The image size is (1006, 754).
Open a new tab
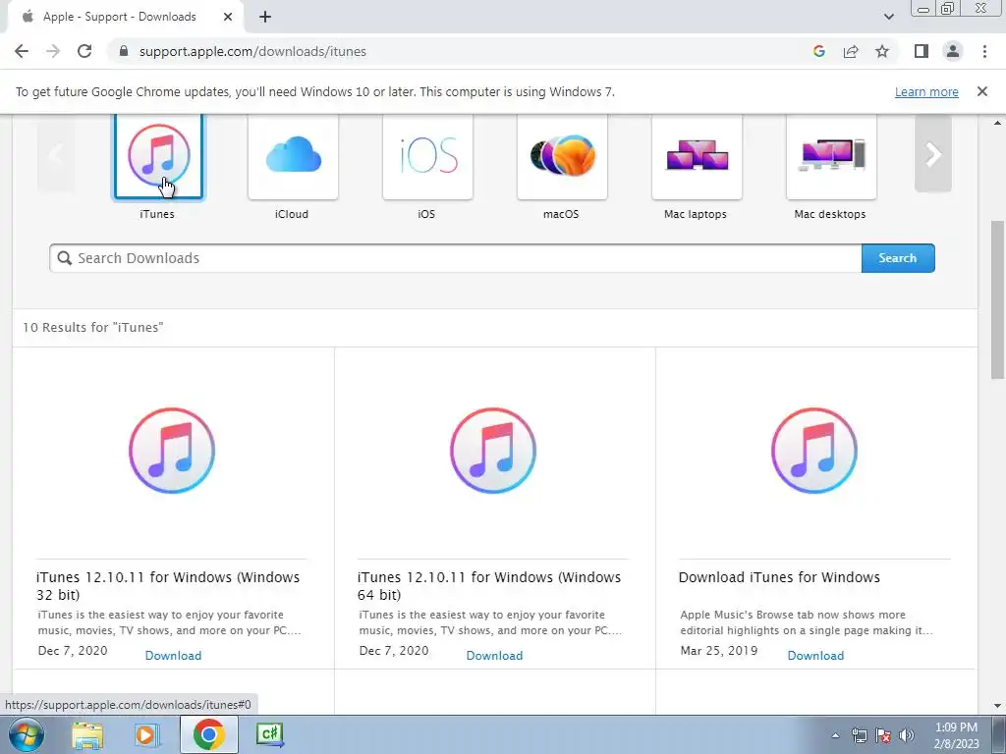265,17
